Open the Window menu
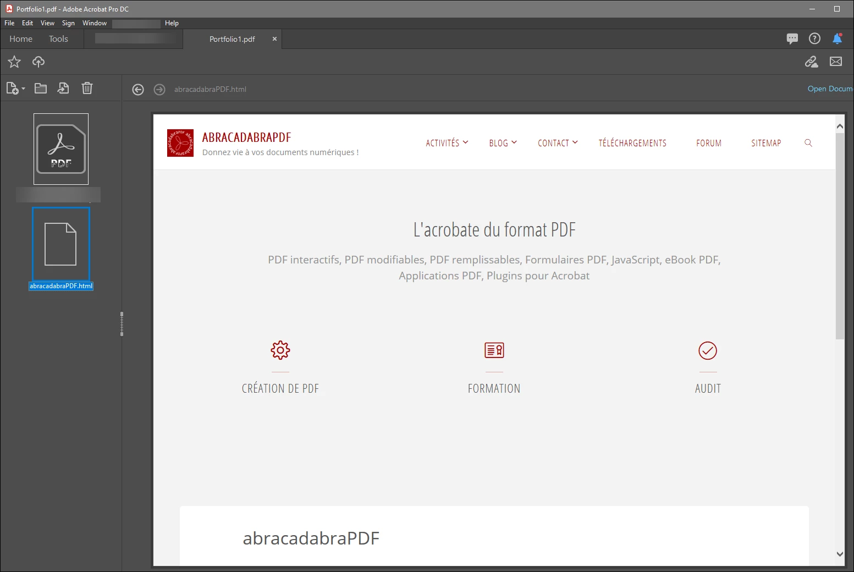Viewport: 854px width, 572px height. 95,23
